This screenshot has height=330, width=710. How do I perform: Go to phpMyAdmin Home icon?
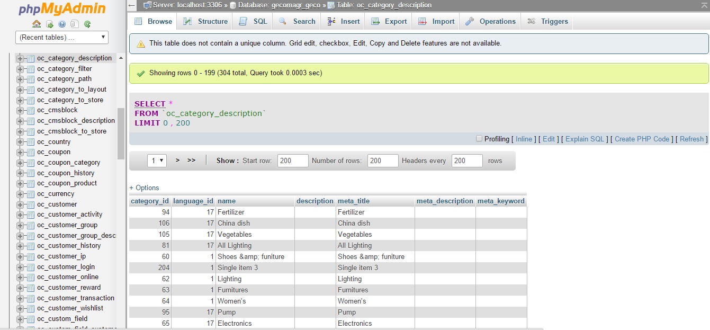[37, 24]
